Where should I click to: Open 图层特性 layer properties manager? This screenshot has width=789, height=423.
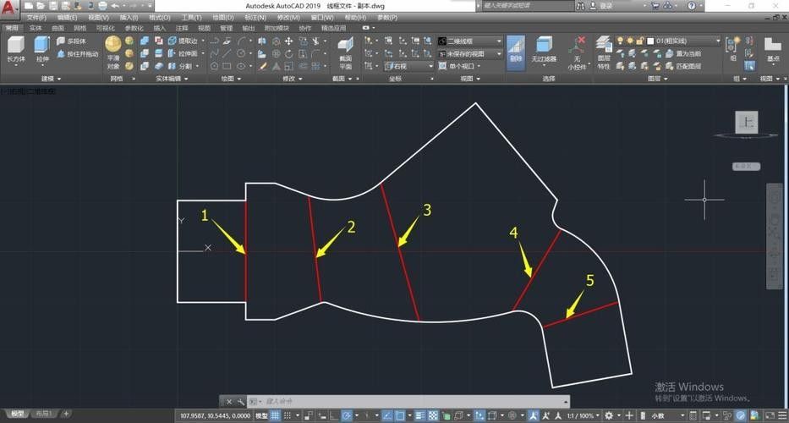604,52
